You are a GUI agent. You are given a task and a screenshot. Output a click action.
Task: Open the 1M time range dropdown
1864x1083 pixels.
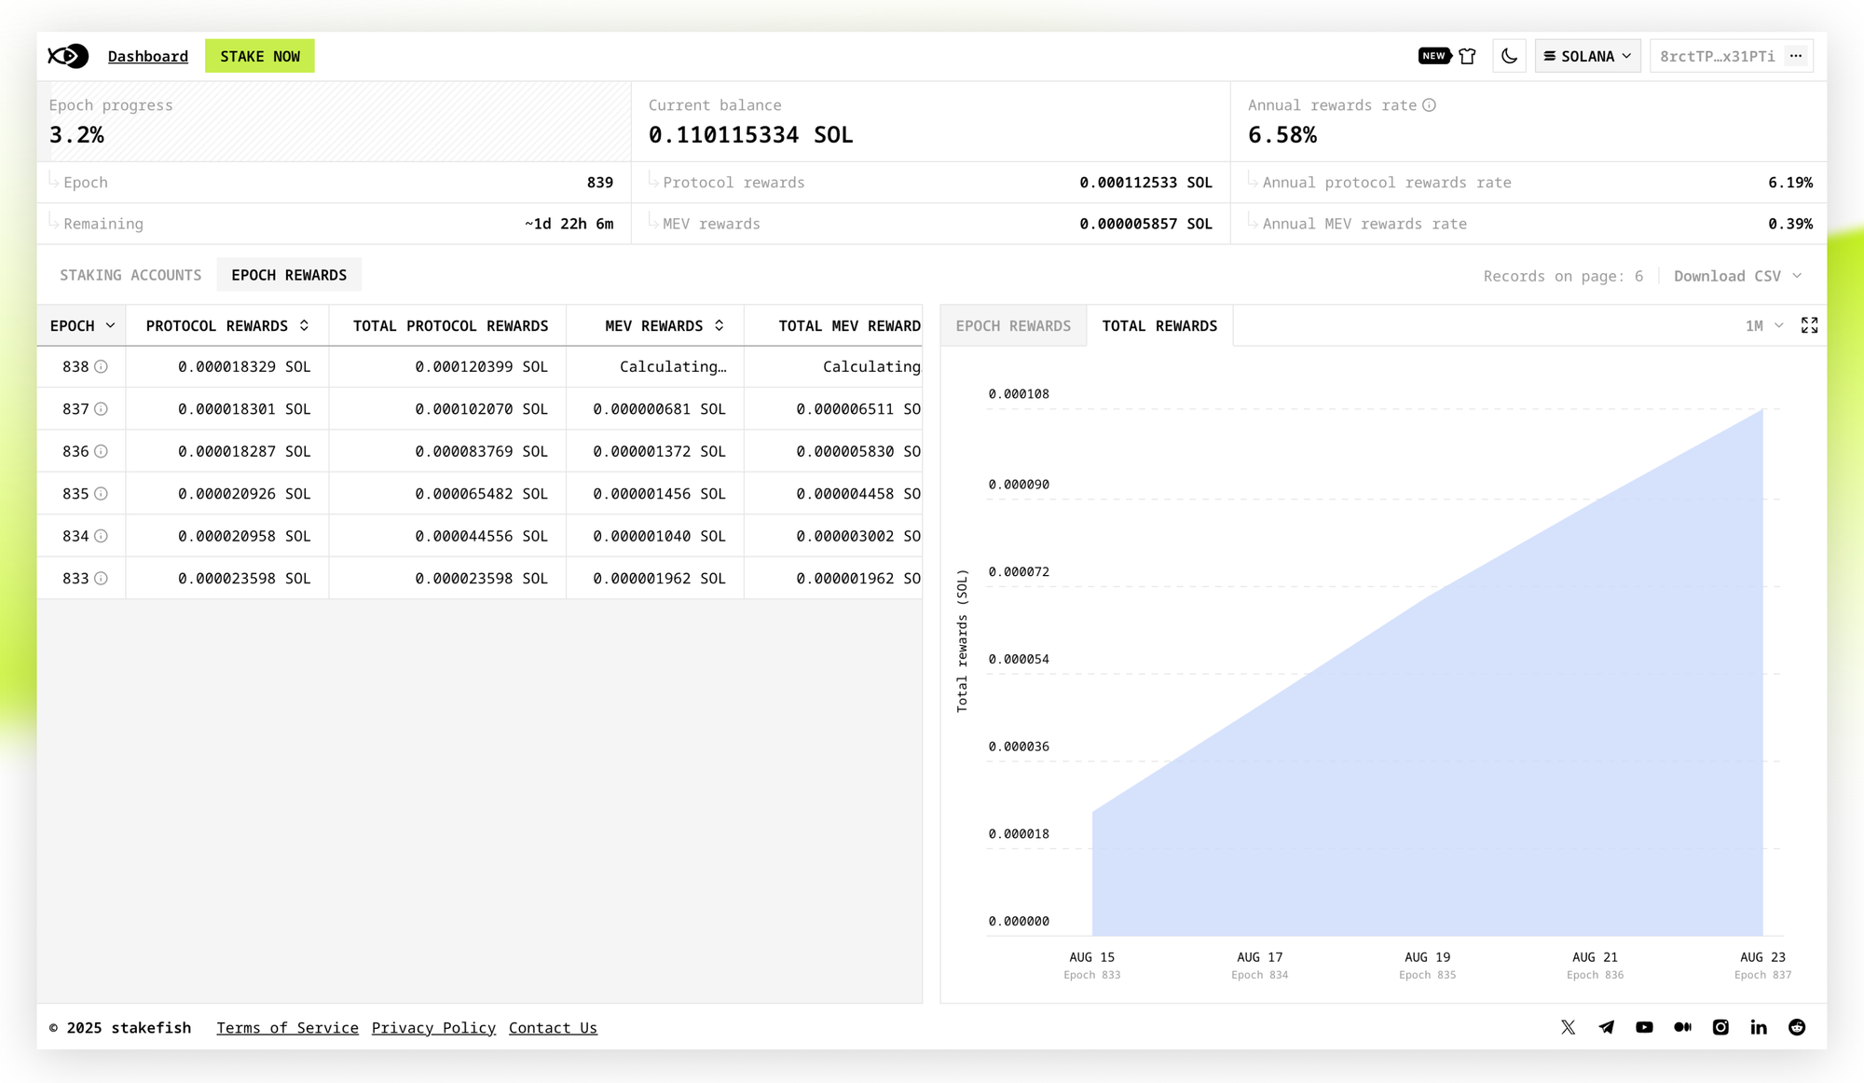[1763, 325]
